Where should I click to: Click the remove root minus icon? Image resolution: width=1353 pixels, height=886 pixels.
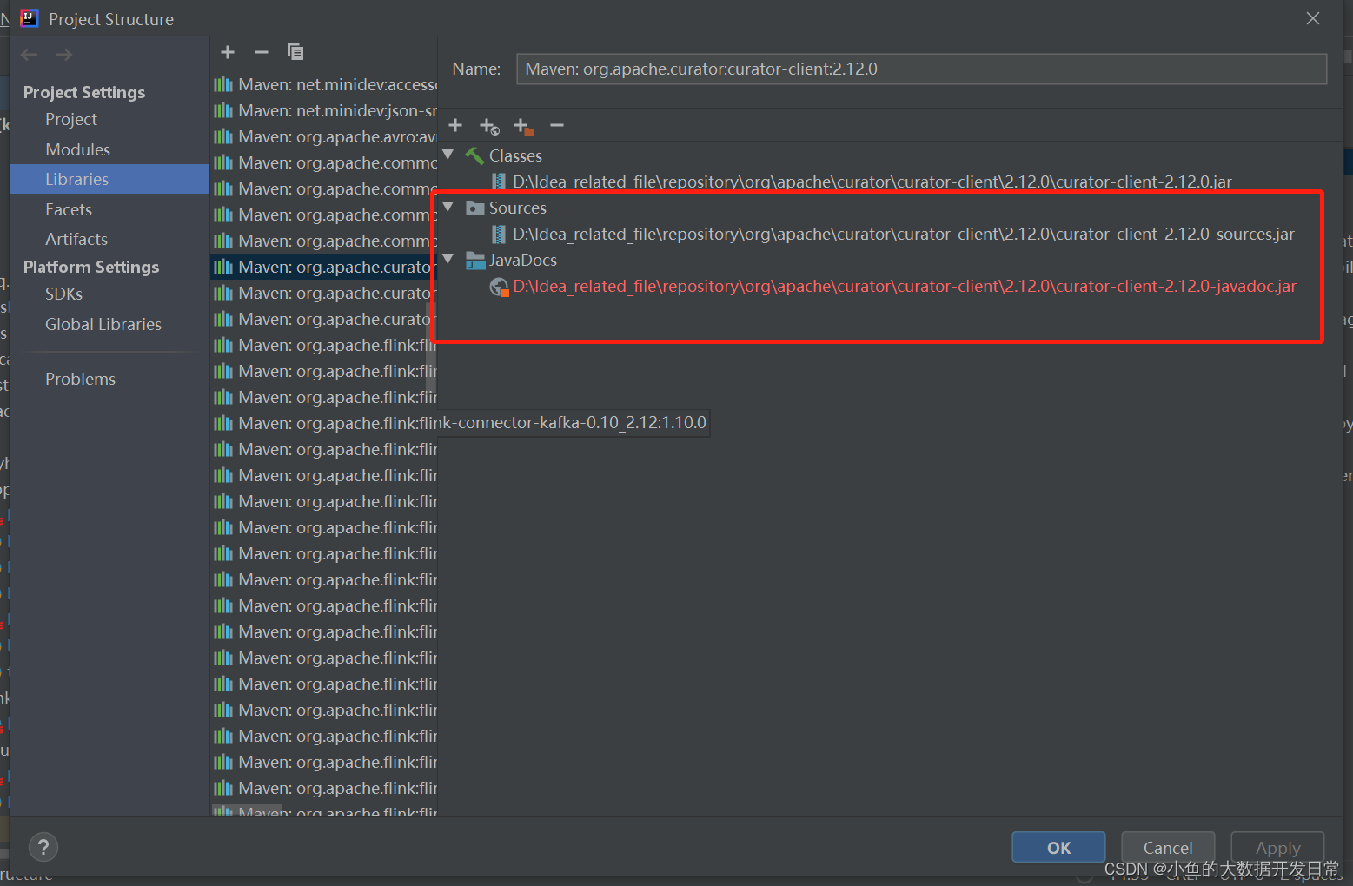(557, 126)
